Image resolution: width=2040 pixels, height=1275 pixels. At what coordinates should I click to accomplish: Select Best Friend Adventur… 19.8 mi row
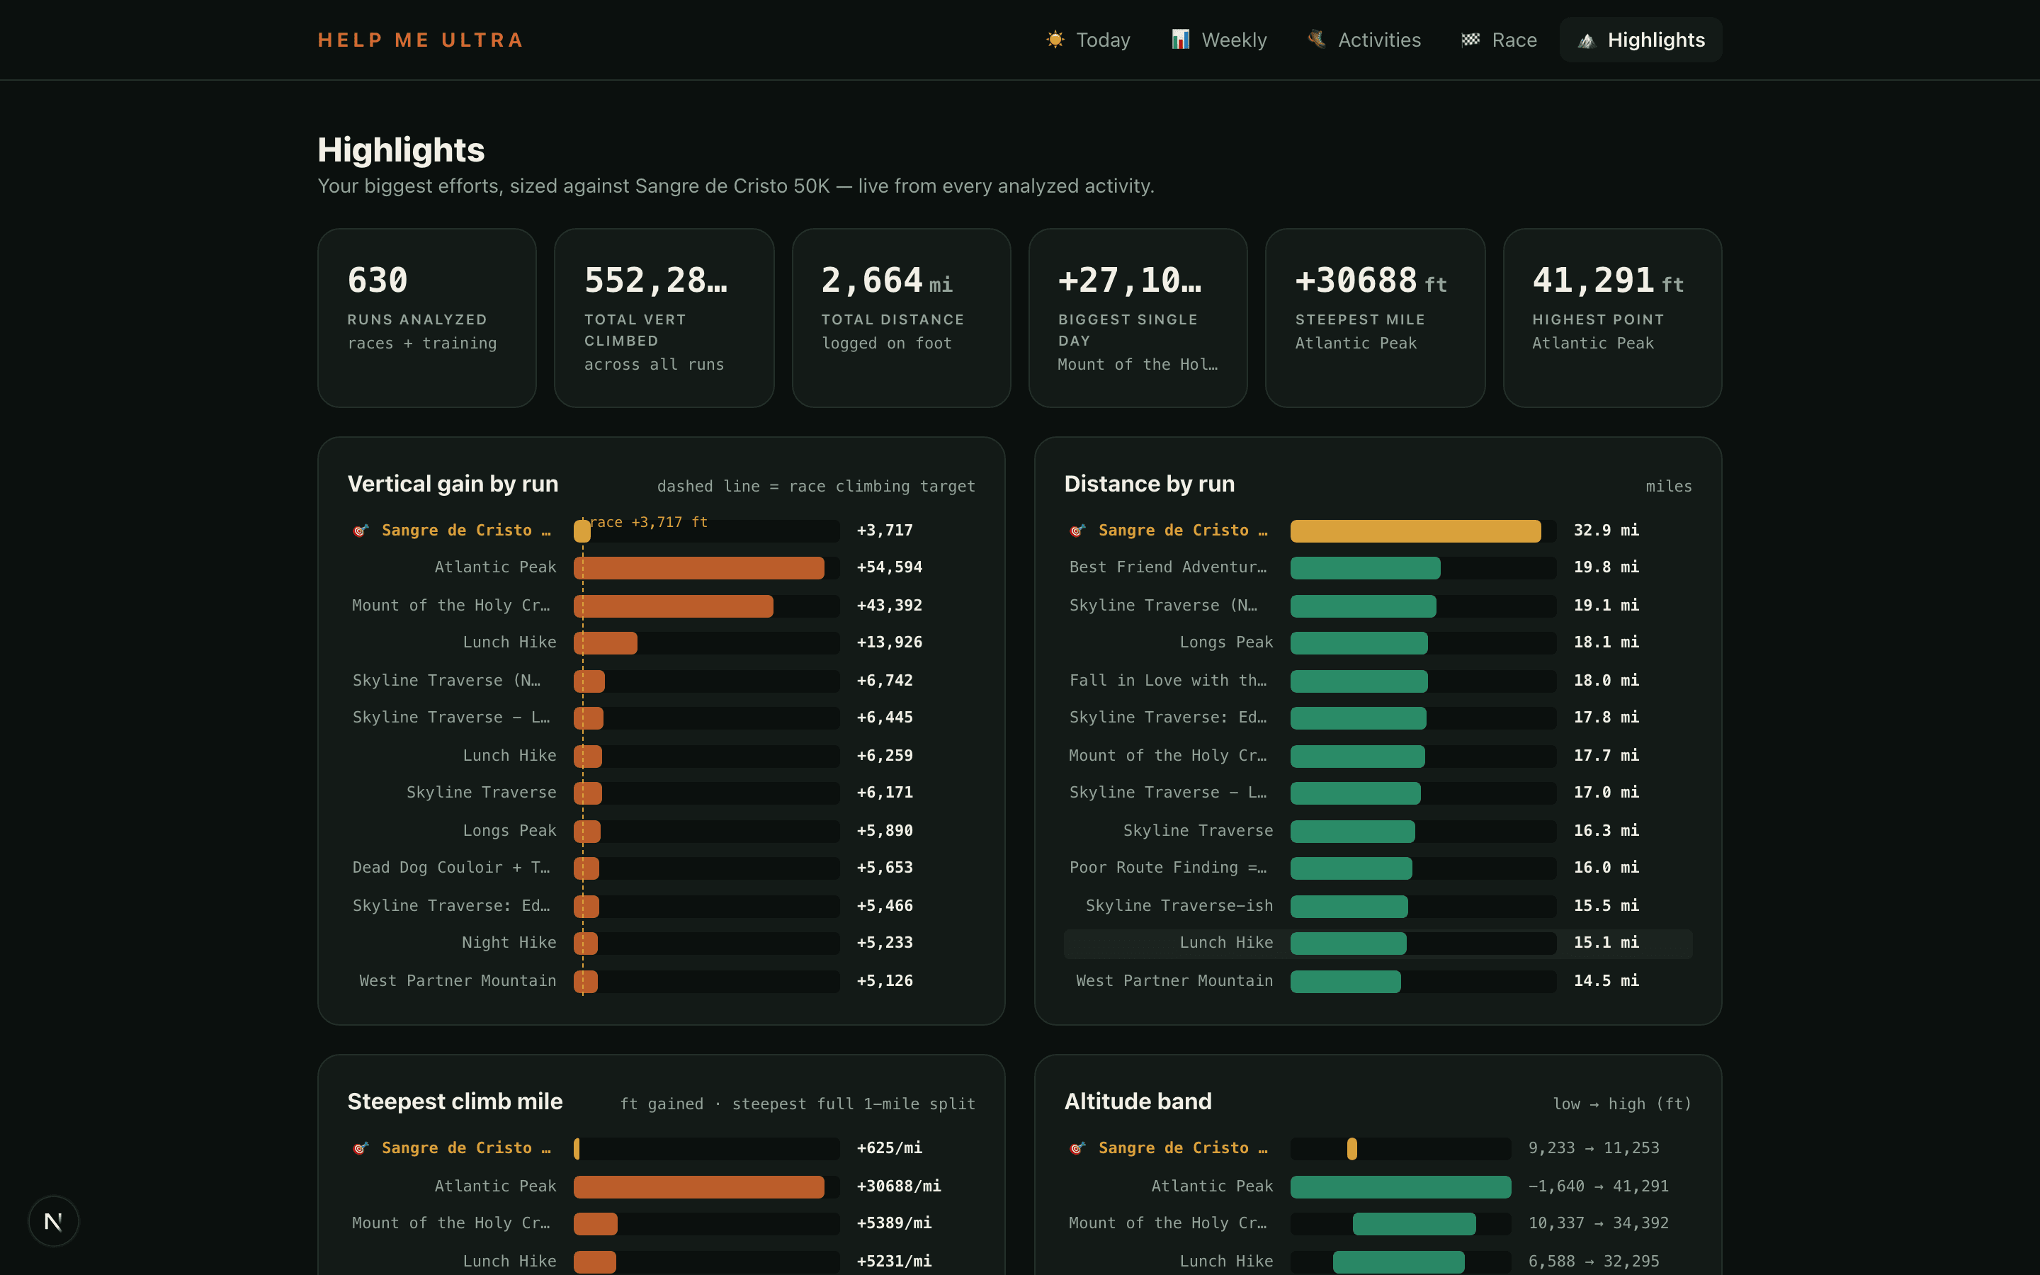point(1378,567)
